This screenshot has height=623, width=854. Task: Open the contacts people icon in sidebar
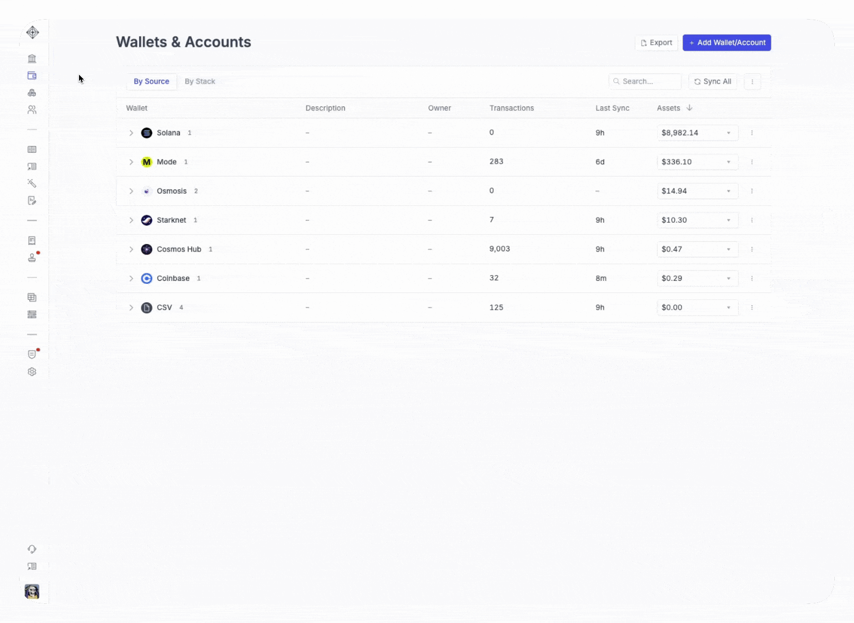coord(32,110)
